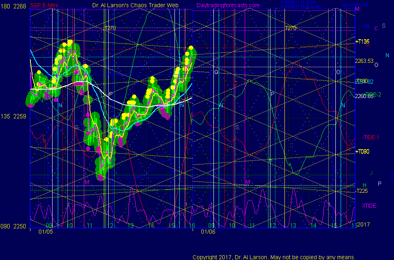
Task: Click the yellow price marker at chart's highest peak
Action: (70, 42)
